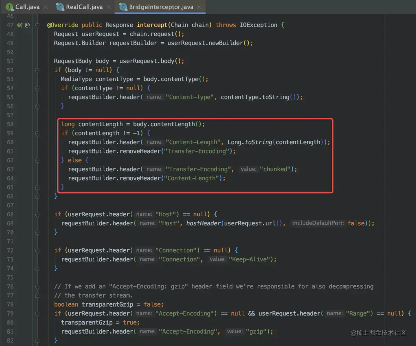Close the BridgeInterceptor.java tab
The image size is (416, 346).
click(199, 7)
